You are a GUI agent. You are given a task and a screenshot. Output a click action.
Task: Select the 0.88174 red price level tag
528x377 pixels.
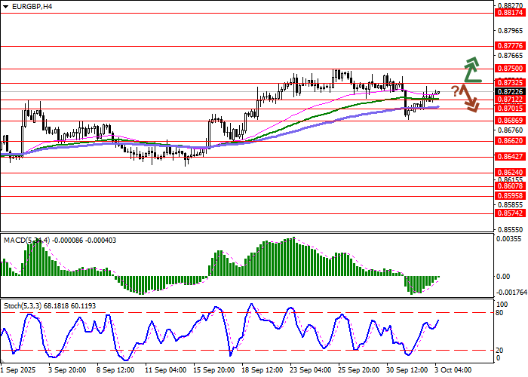(x=511, y=13)
